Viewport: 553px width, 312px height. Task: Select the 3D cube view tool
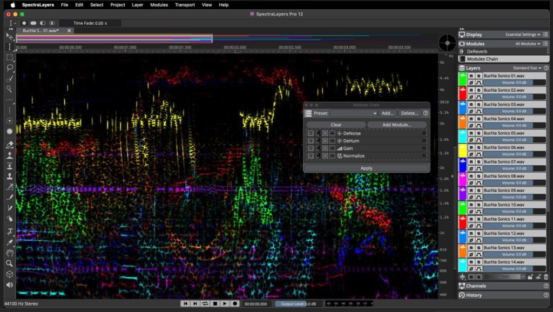(x=10, y=274)
